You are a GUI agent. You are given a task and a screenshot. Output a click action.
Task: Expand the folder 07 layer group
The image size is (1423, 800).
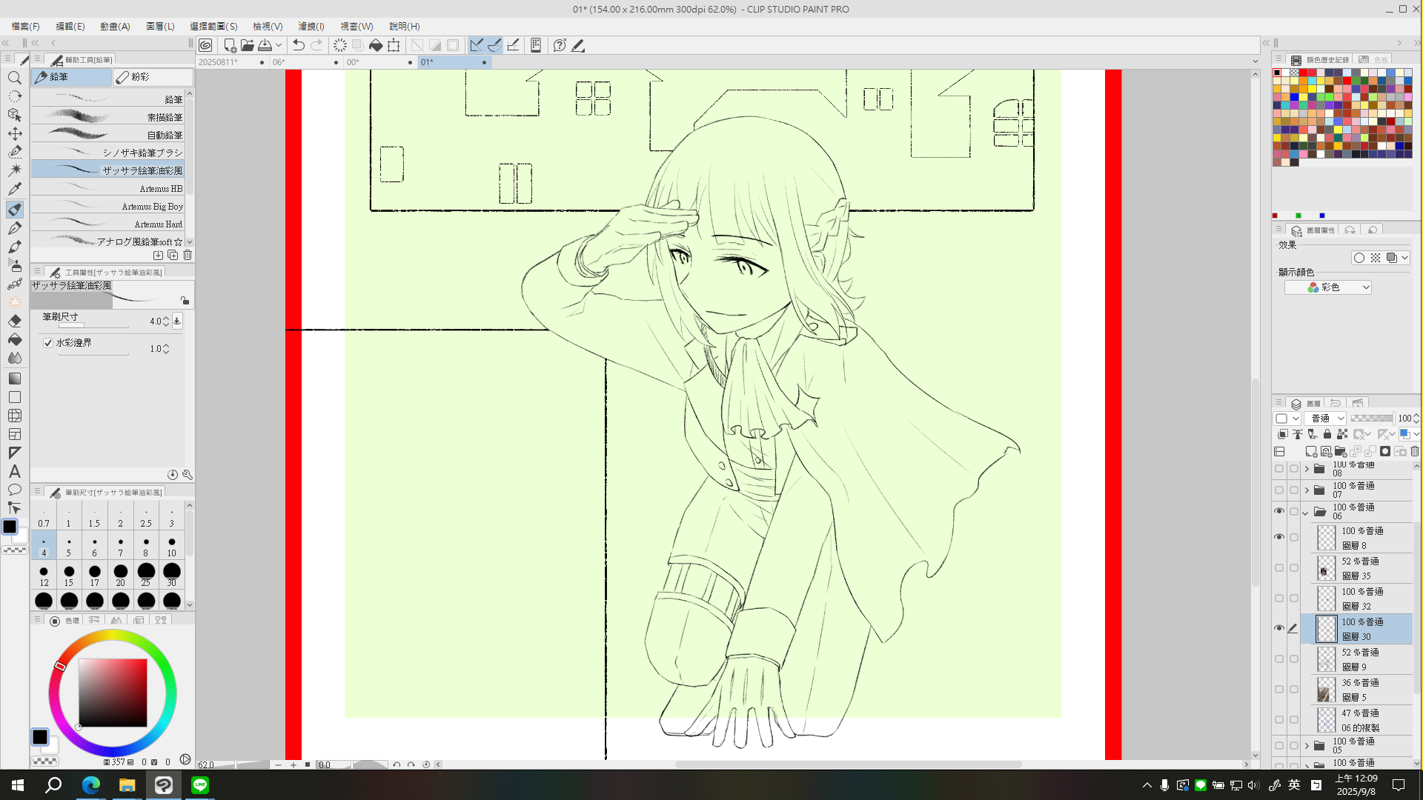[1307, 490]
